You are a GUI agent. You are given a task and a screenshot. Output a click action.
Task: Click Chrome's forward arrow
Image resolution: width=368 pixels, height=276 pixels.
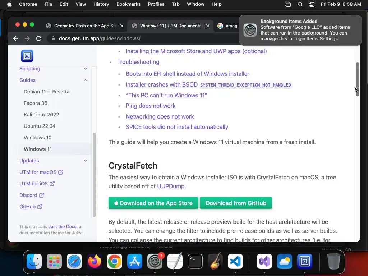[x=27, y=38]
